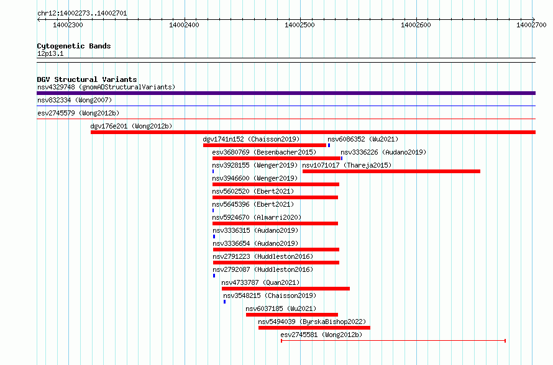Click ruler position 14002500
This screenshot has height=365, width=553.
tap(299, 25)
